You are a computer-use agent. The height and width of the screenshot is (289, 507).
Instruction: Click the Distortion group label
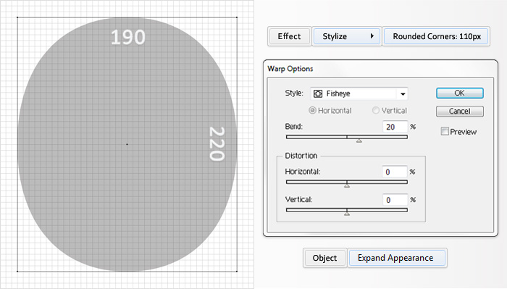[301, 156]
